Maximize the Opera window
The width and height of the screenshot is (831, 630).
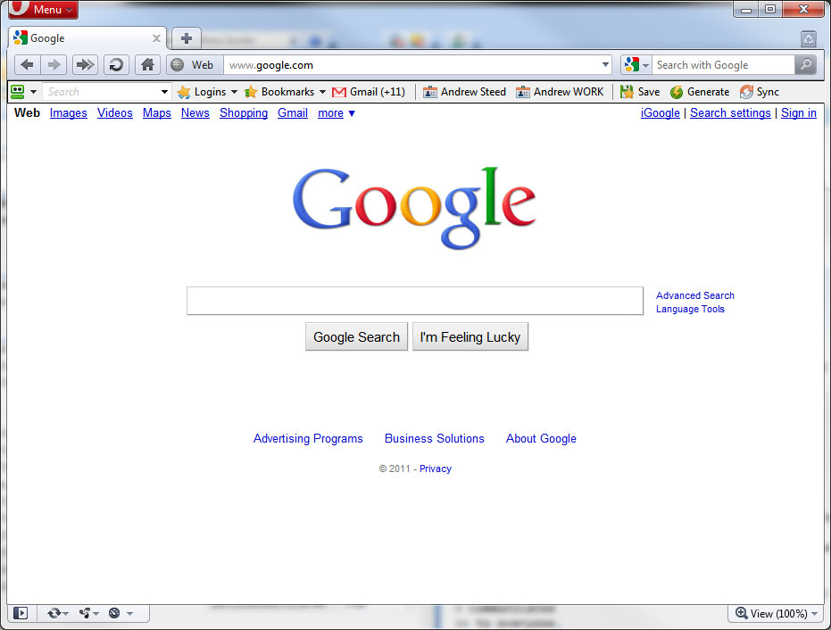(770, 9)
